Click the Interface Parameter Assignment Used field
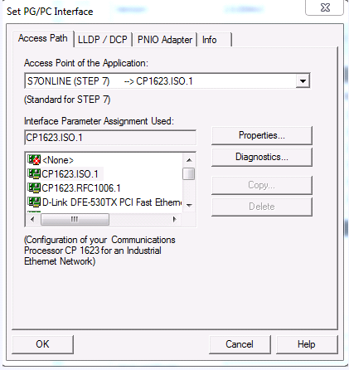Image resolution: width=349 pixels, height=370 pixels. (110, 138)
